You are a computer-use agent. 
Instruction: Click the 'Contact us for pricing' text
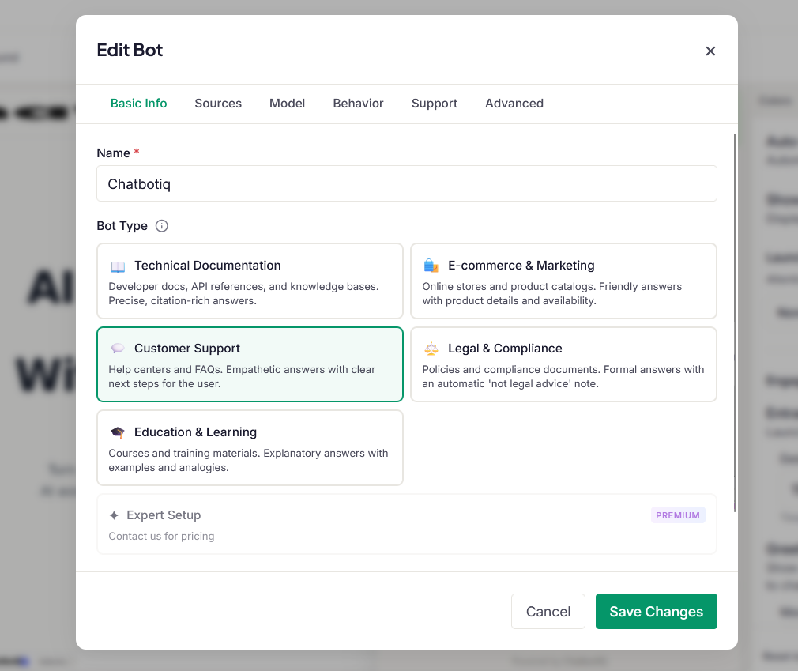161,536
